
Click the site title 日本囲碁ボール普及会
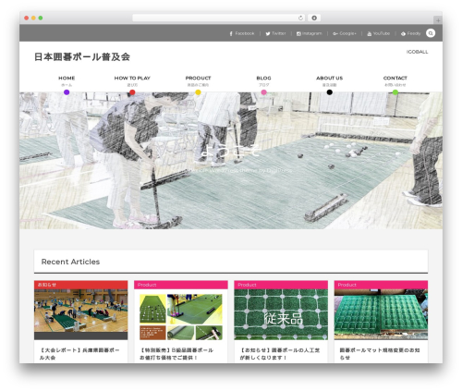(82, 57)
